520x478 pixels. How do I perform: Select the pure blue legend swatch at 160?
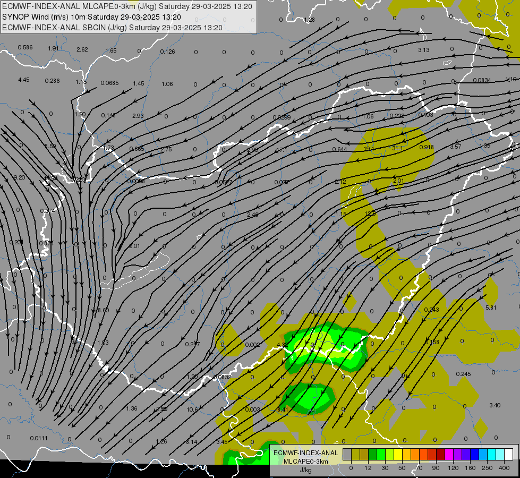pyautogui.click(x=474, y=454)
